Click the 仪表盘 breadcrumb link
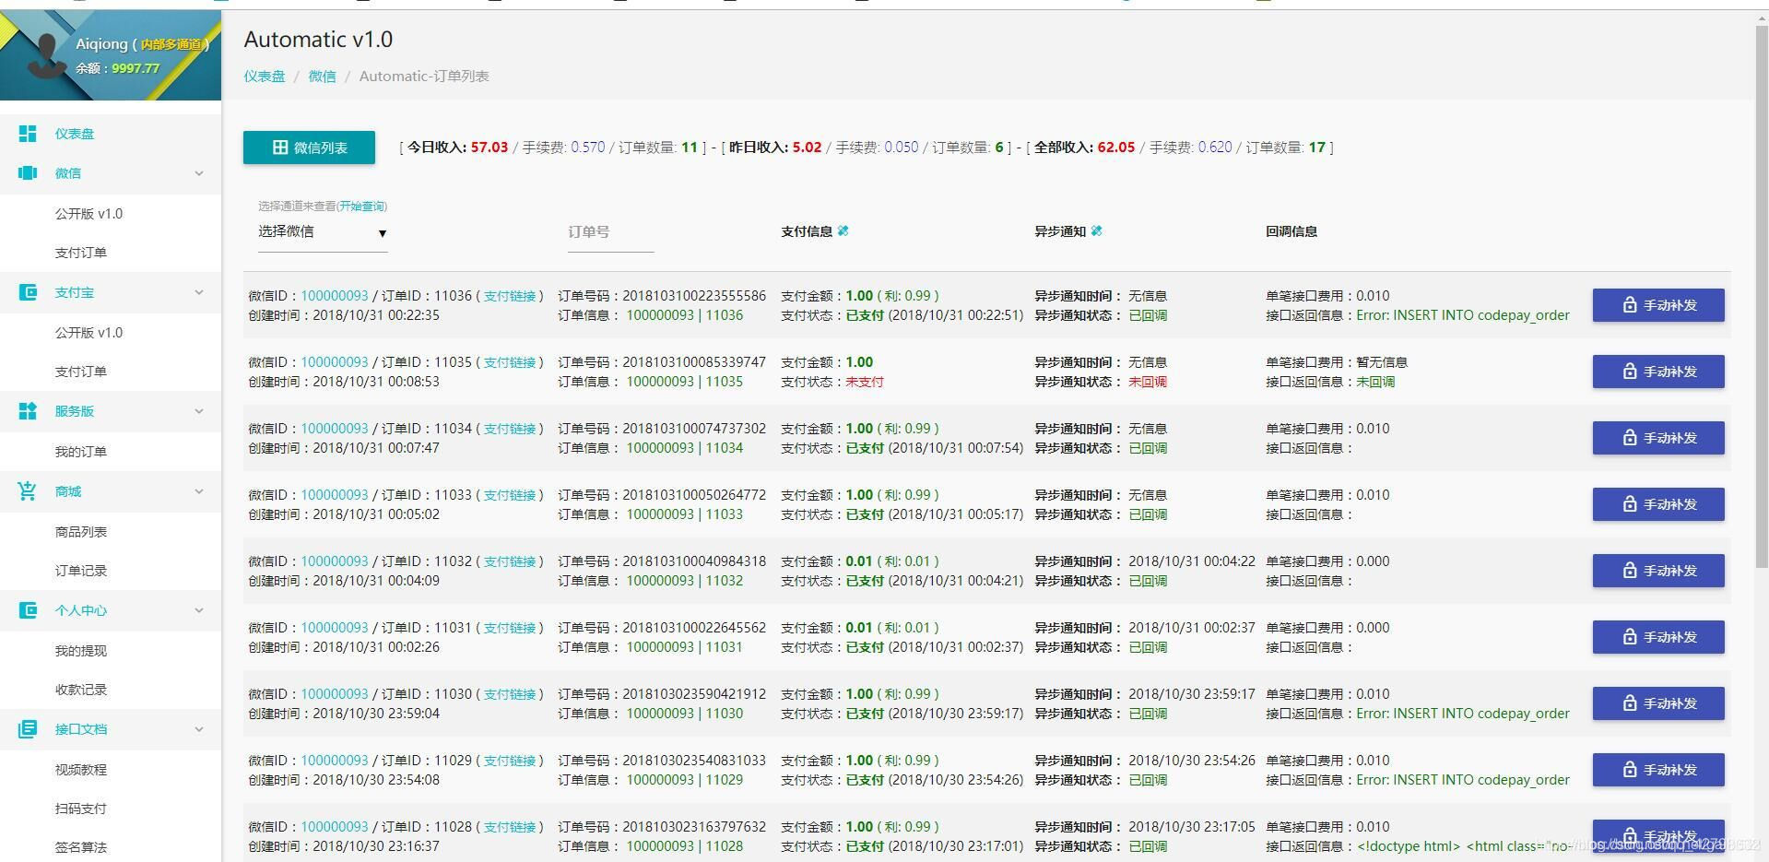Image resolution: width=1769 pixels, height=862 pixels. pyautogui.click(x=265, y=77)
